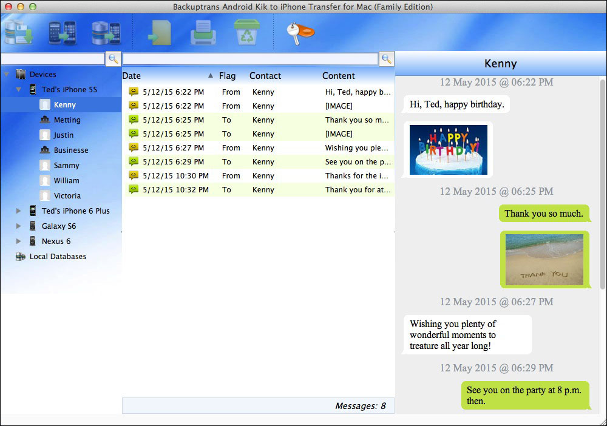Click the 'See you on the party' bubble
This screenshot has width=607, height=426.
point(525,396)
